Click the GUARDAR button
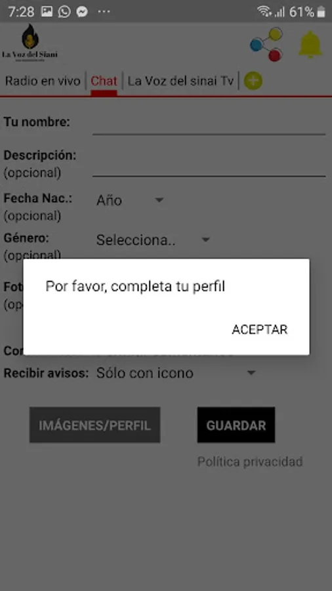Image resolution: width=332 pixels, height=591 pixels. [236, 425]
